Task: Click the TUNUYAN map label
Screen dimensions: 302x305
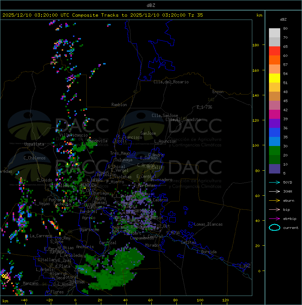Action: pos(77,282)
